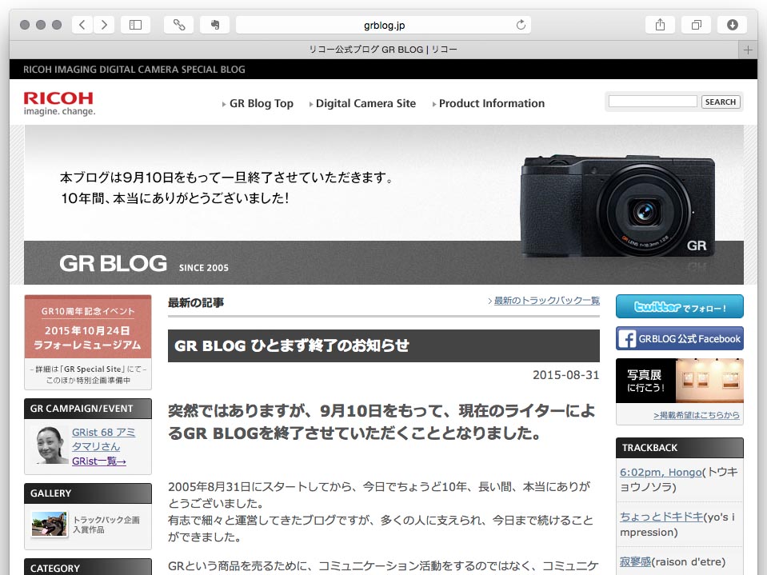Click the RICOH IMAGING DIGITAL CAMERA SPECIAL BLOG bar

(x=384, y=70)
